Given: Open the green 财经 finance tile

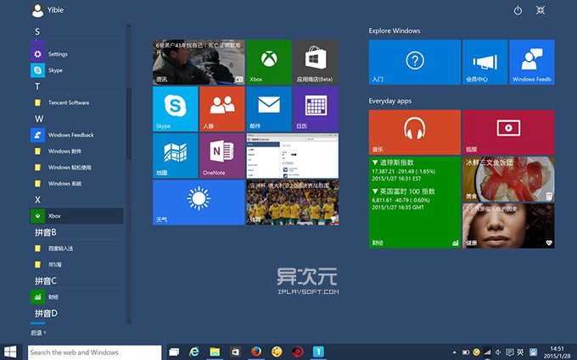Looking at the screenshot, I should (x=415, y=202).
